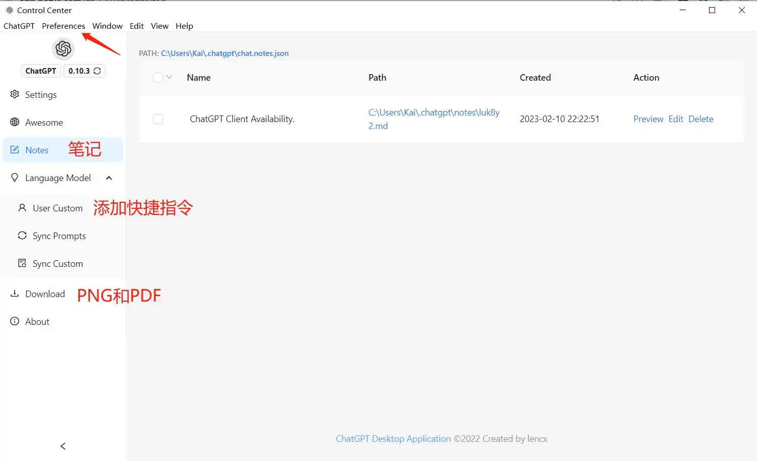Click the Path column header
This screenshot has width=757, height=461.
coord(377,78)
